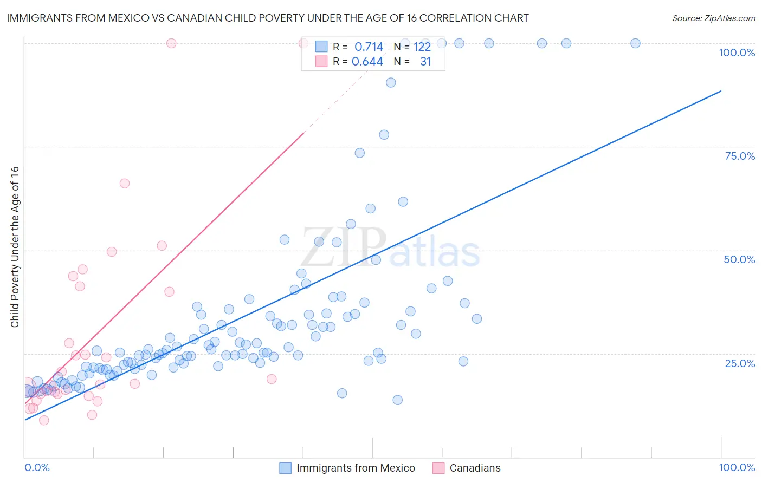Click the 25.0% y-axis tick label
This screenshot has width=762, height=483.
point(740,363)
